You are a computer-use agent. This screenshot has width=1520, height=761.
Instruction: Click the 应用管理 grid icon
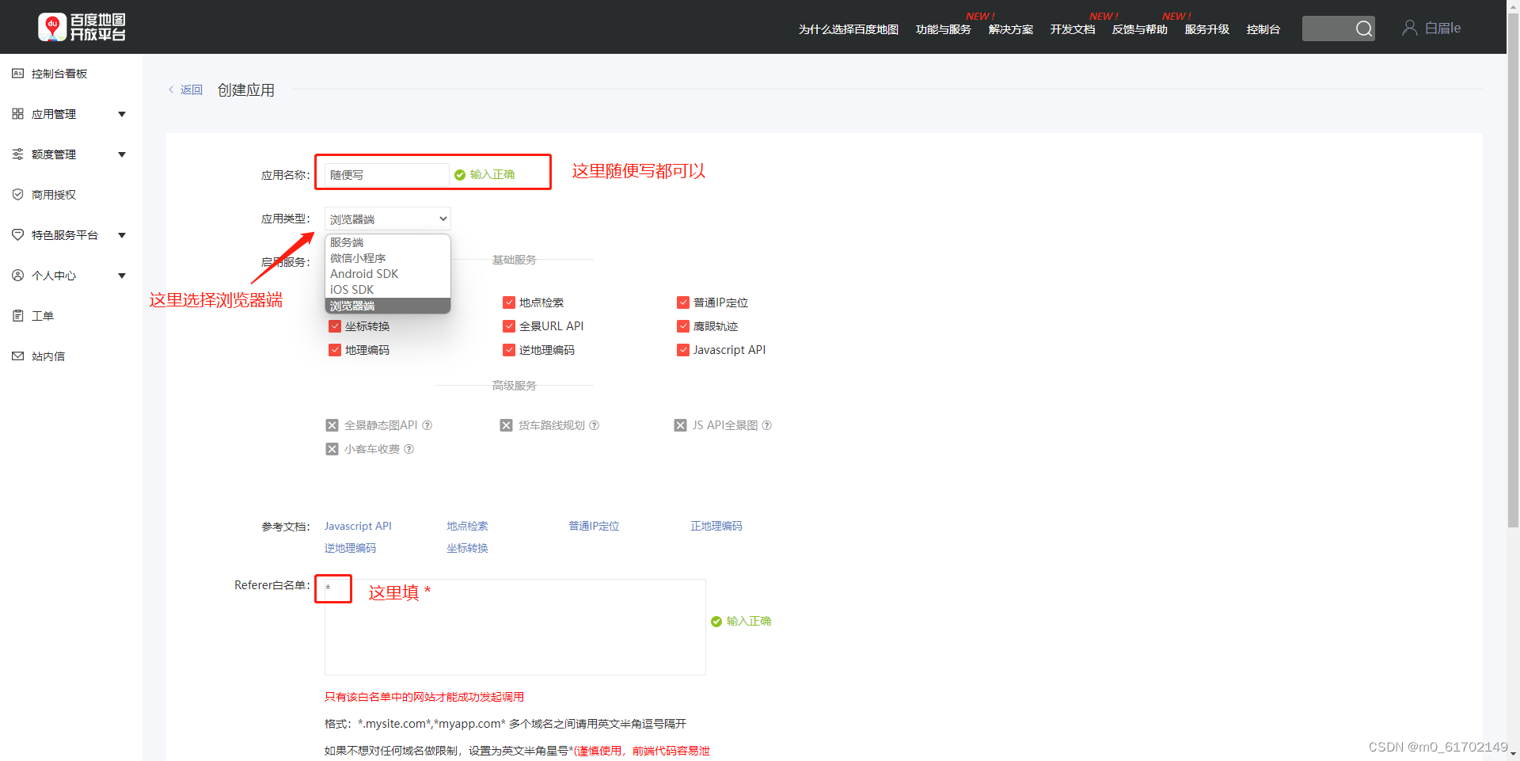17,114
